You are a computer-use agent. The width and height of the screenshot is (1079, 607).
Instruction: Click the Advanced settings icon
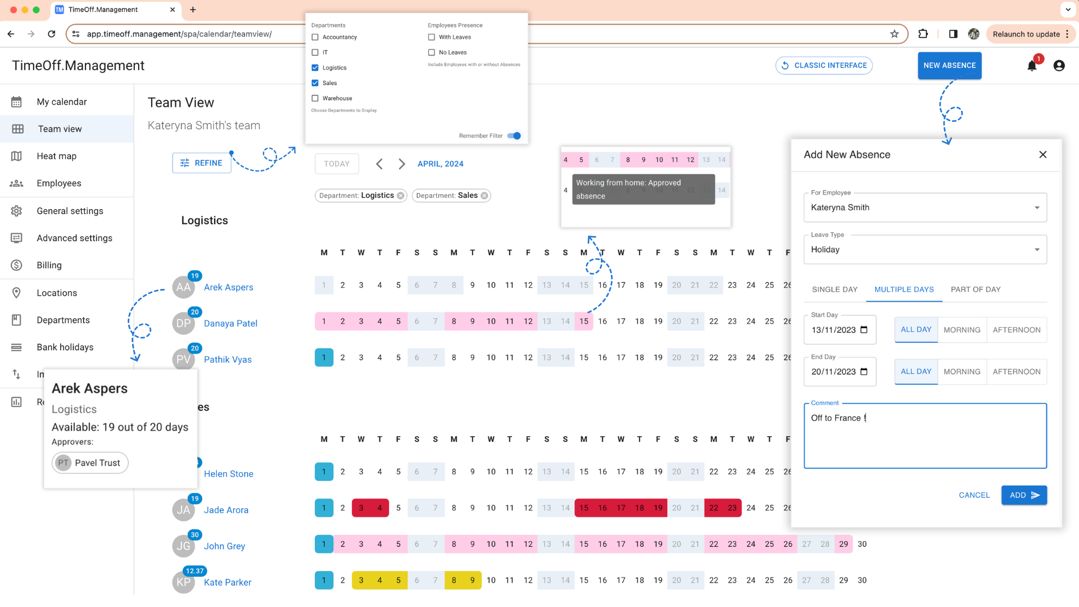pos(17,238)
